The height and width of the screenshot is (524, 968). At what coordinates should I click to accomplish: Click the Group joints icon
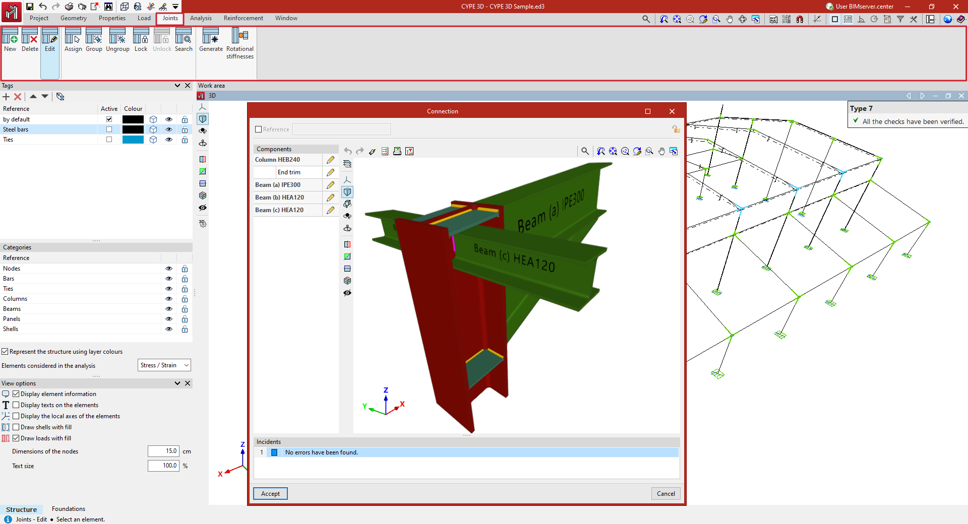click(x=94, y=40)
